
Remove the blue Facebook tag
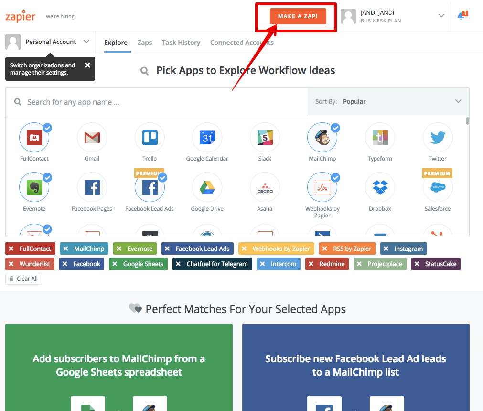[x=64, y=264]
